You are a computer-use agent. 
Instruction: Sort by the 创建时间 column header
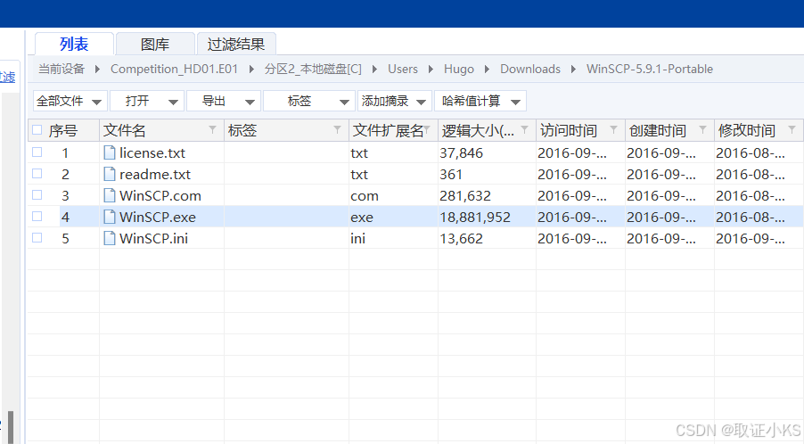657,130
